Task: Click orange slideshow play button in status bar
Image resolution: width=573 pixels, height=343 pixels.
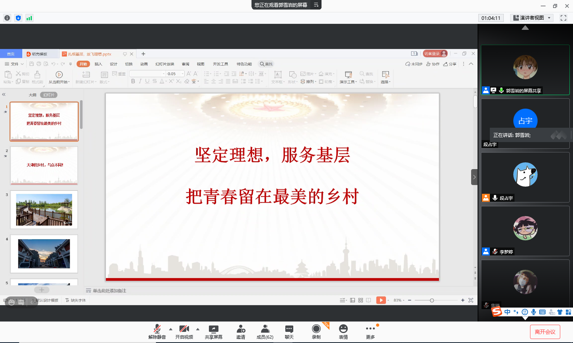Action: point(381,300)
